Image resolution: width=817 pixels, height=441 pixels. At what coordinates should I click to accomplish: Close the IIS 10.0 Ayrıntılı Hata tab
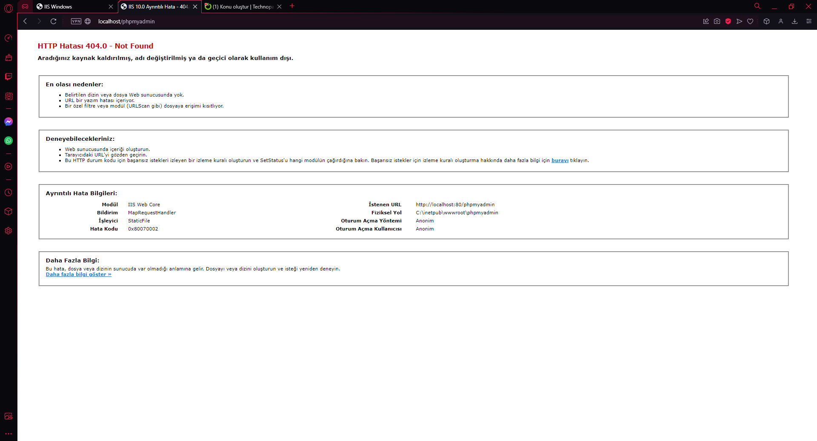point(195,6)
